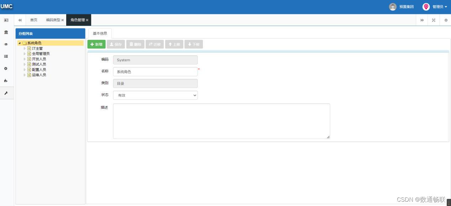The width and height of the screenshot is (451, 206).
Task: Click the document icon beside 运维人员
Action: [29, 75]
